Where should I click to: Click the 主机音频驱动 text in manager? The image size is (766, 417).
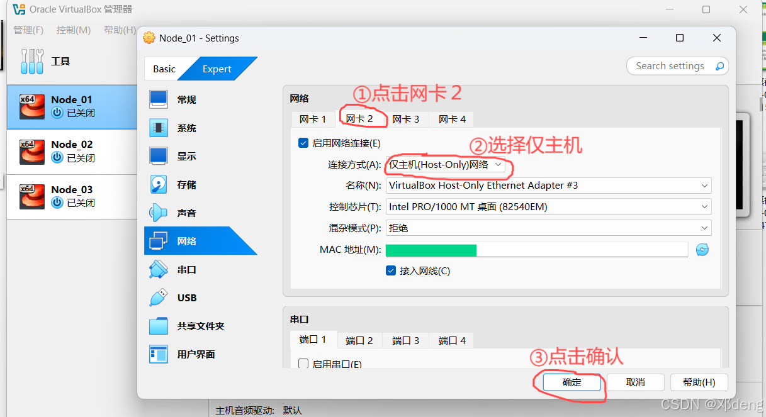click(245, 410)
